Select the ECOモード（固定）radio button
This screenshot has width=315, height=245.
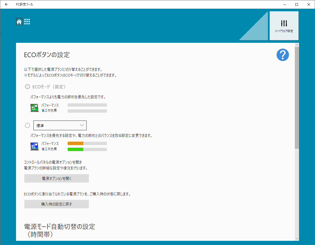tap(28, 87)
